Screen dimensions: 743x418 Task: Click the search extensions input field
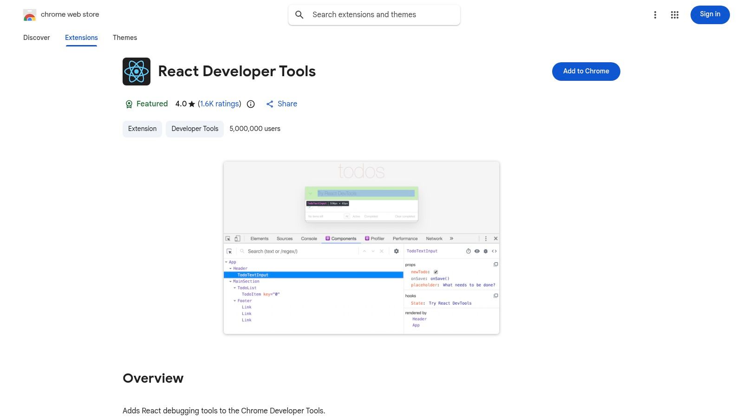(374, 14)
